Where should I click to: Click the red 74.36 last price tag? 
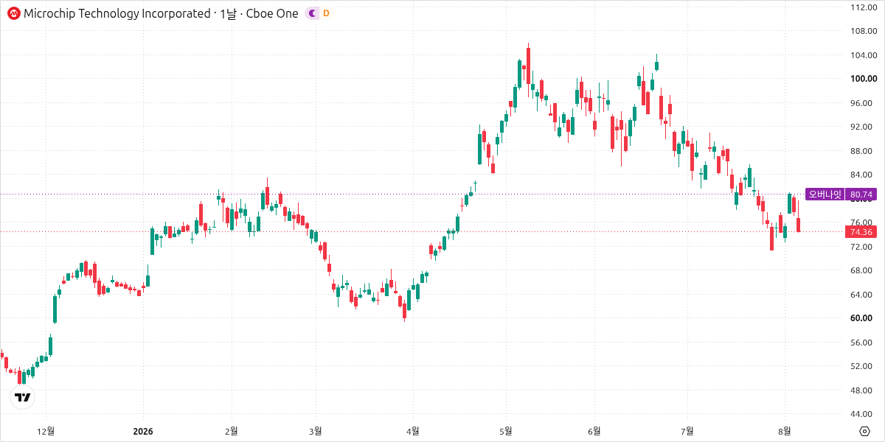click(861, 232)
